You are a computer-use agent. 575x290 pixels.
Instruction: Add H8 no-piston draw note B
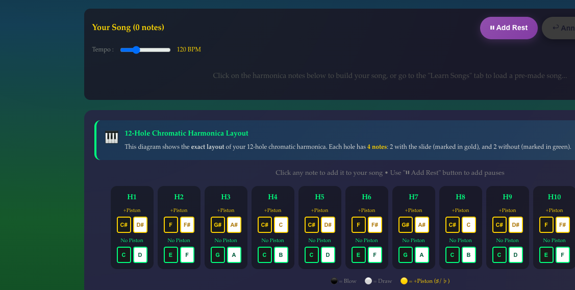pos(469,255)
